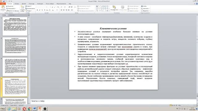Viewport: 198px width, 111px height.
Task: Select the Rectangle shape in shapes gallery
Action: coord(103,6)
